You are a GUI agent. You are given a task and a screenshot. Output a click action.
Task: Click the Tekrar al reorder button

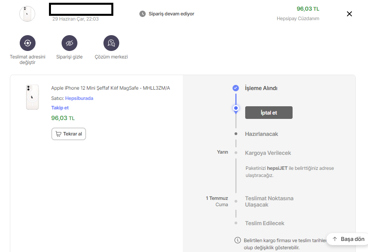pyautogui.click(x=69, y=134)
